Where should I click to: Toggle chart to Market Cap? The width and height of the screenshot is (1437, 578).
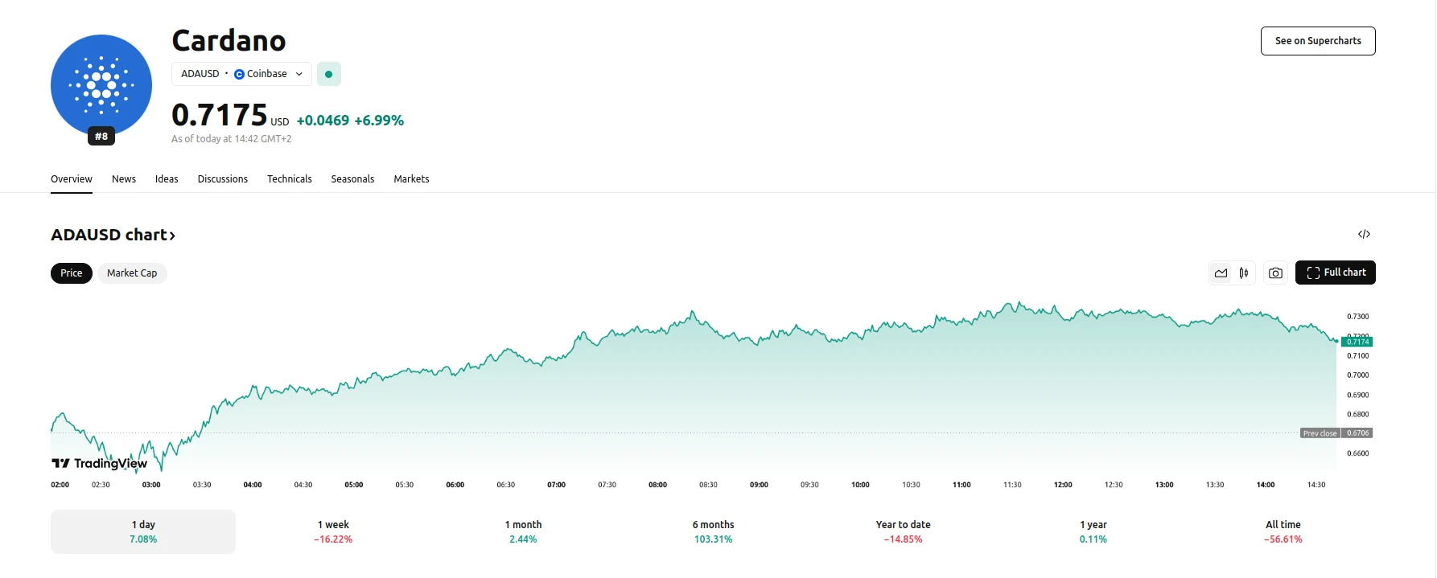tap(132, 273)
